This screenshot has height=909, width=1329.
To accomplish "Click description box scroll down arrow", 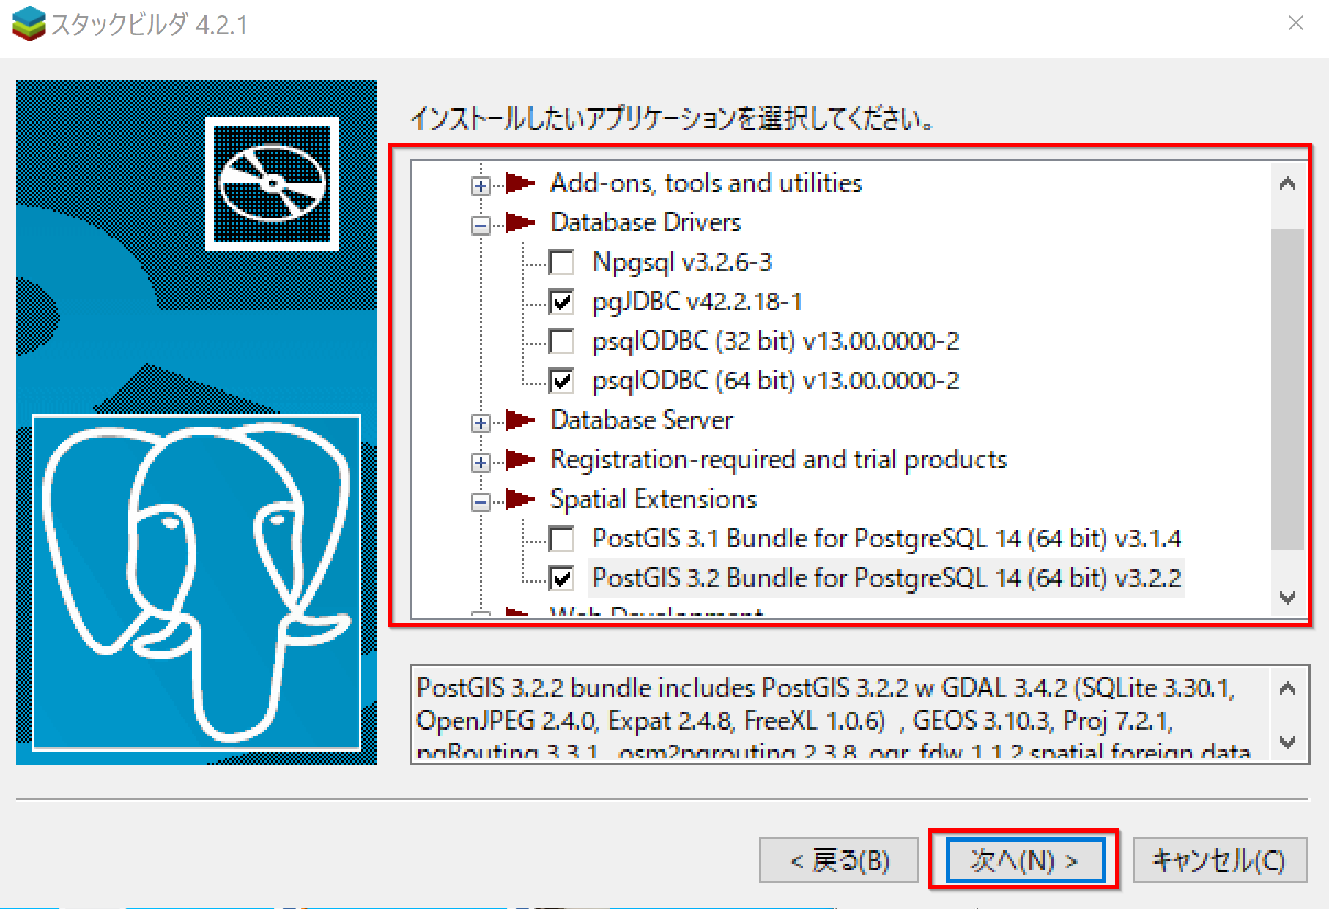I will (x=1287, y=741).
